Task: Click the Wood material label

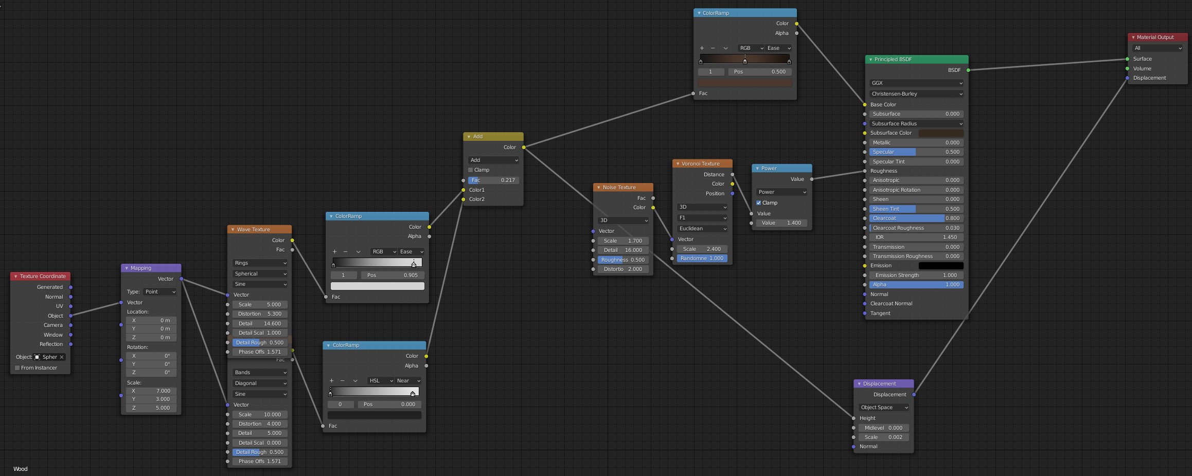Action: [21, 469]
